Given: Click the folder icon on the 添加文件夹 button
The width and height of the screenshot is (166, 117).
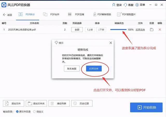Looking at the screenshot, I should pos(30,104).
